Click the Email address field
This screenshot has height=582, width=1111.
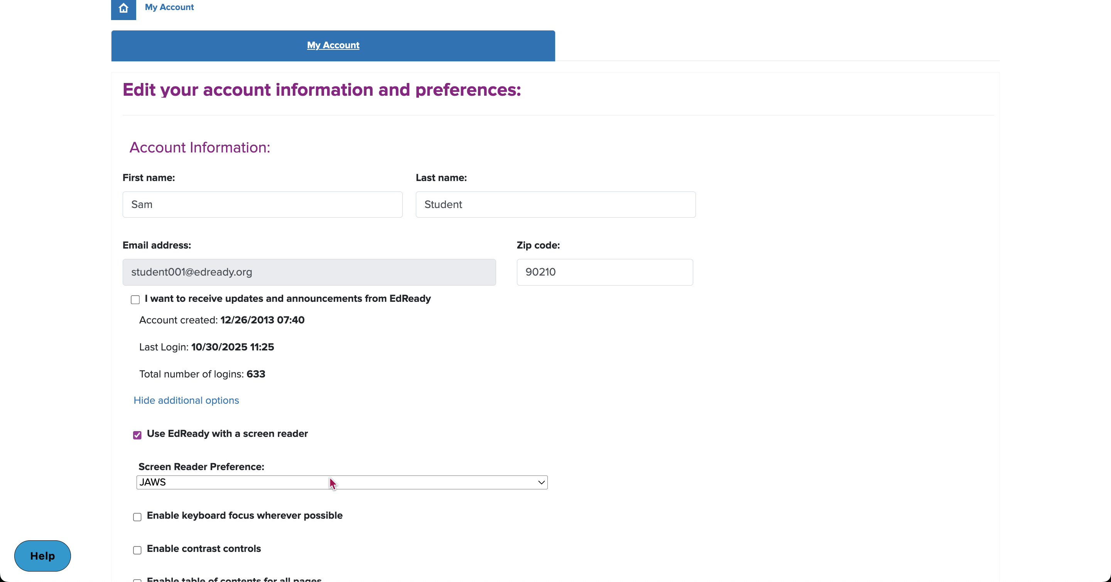tap(309, 272)
